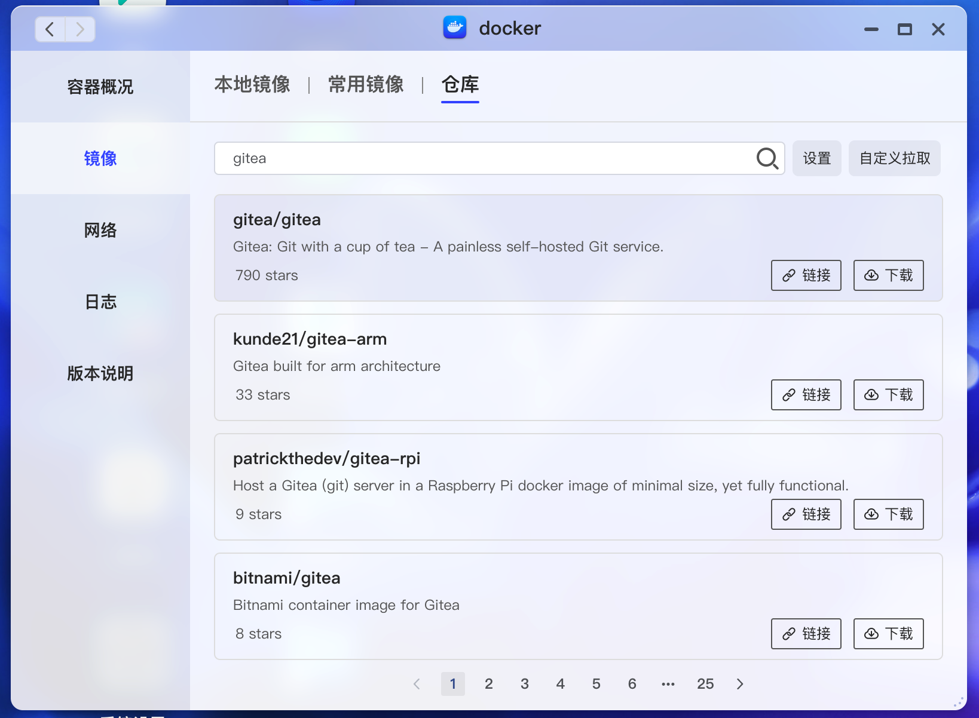Go back with the left arrow button
Viewport: 979px width, 718px height.
(50, 29)
